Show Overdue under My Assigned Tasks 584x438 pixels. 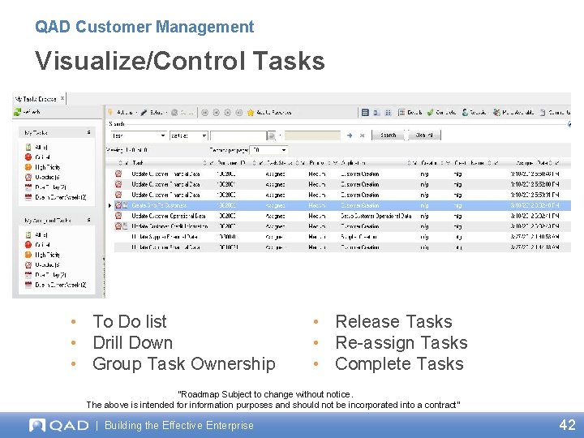pos(42,264)
